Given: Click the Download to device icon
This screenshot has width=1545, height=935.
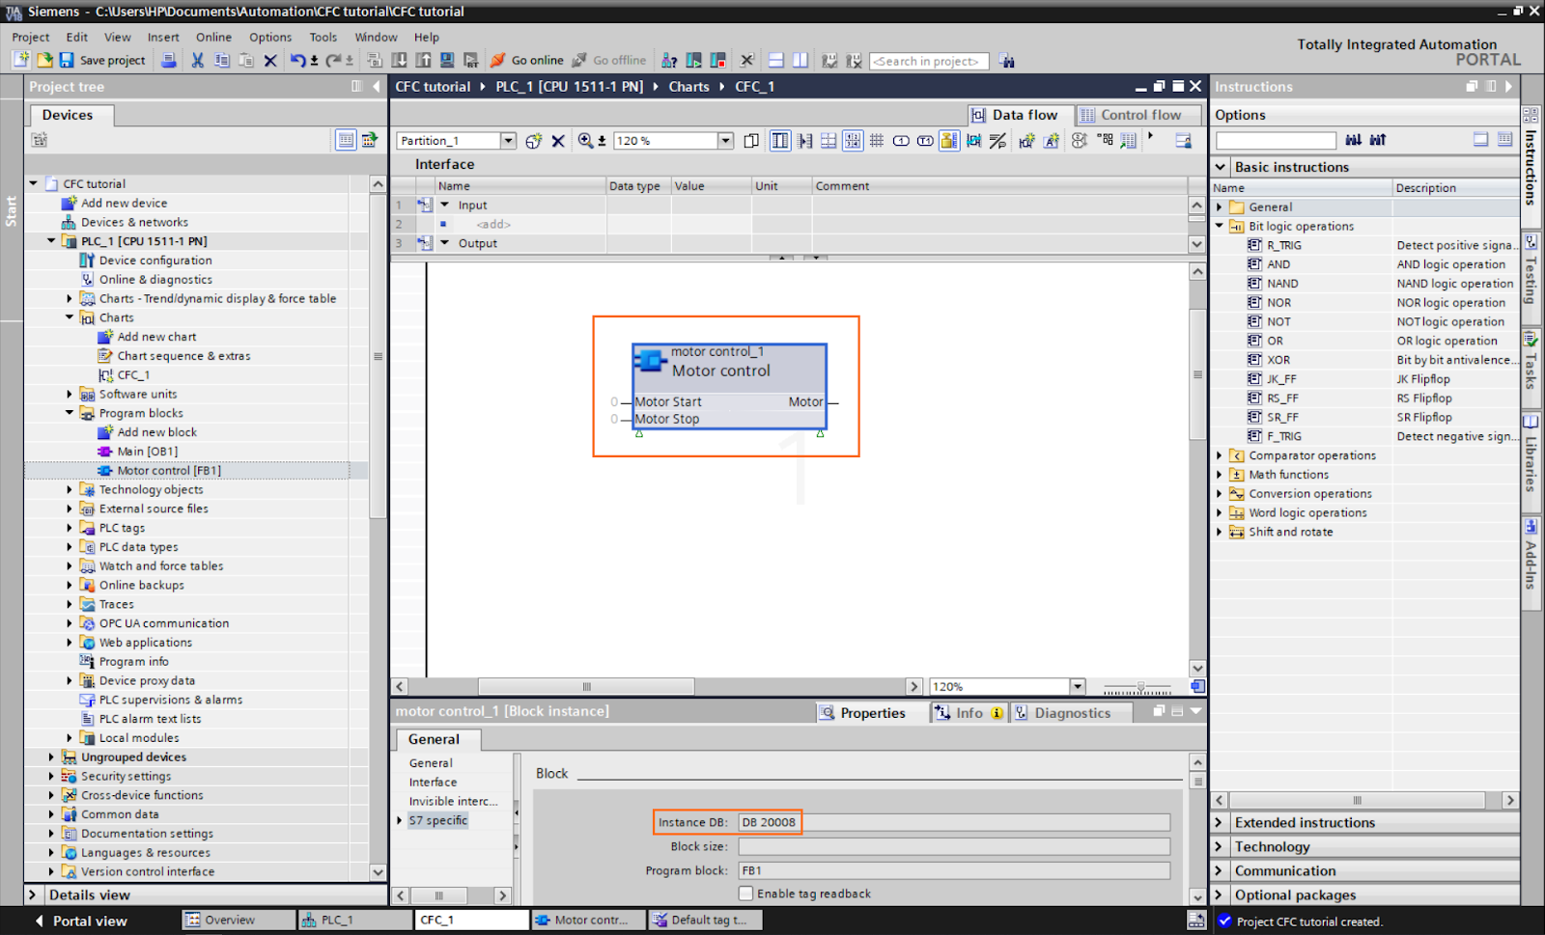Looking at the screenshot, I should (400, 60).
